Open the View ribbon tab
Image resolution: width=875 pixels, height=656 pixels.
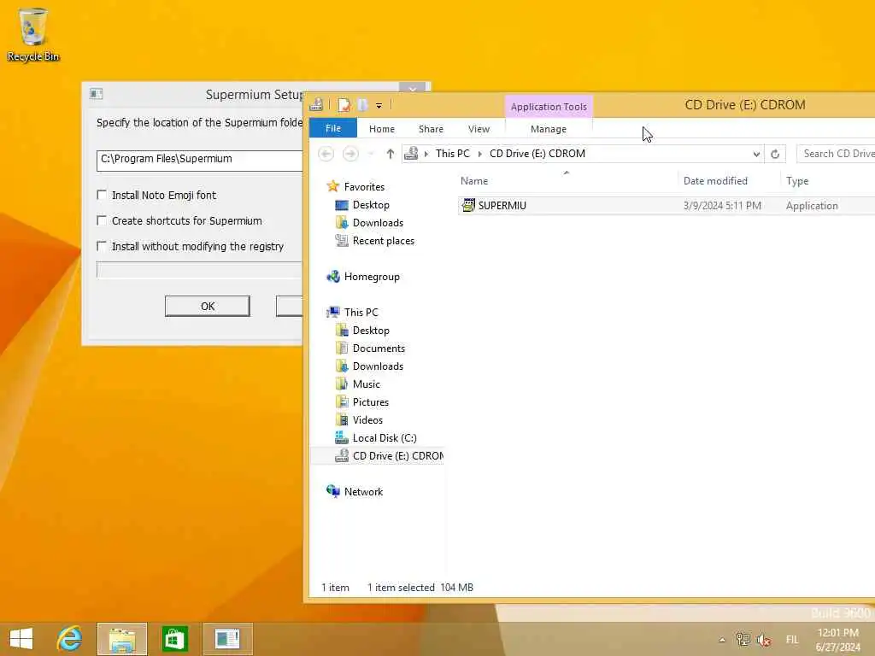pyautogui.click(x=479, y=129)
